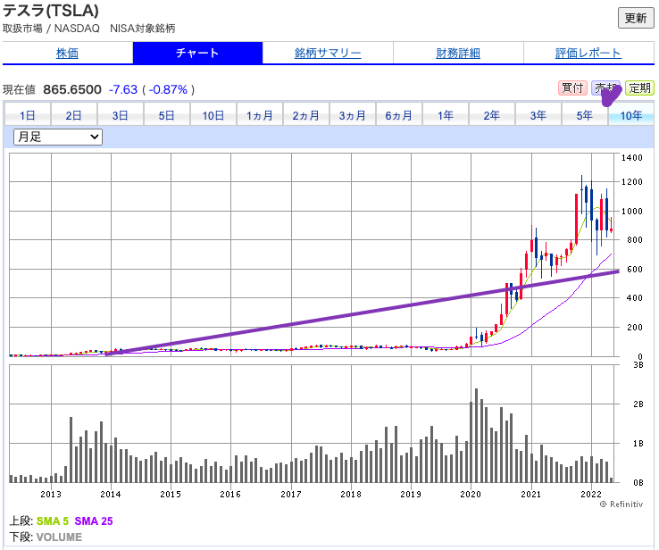Screen dimensions: 659x550
Task: Click the 更新 refresh button
Action: [x=636, y=18]
